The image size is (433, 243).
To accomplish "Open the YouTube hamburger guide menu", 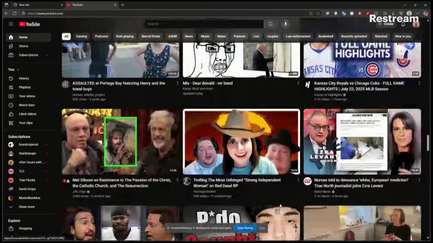I will coord(11,24).
